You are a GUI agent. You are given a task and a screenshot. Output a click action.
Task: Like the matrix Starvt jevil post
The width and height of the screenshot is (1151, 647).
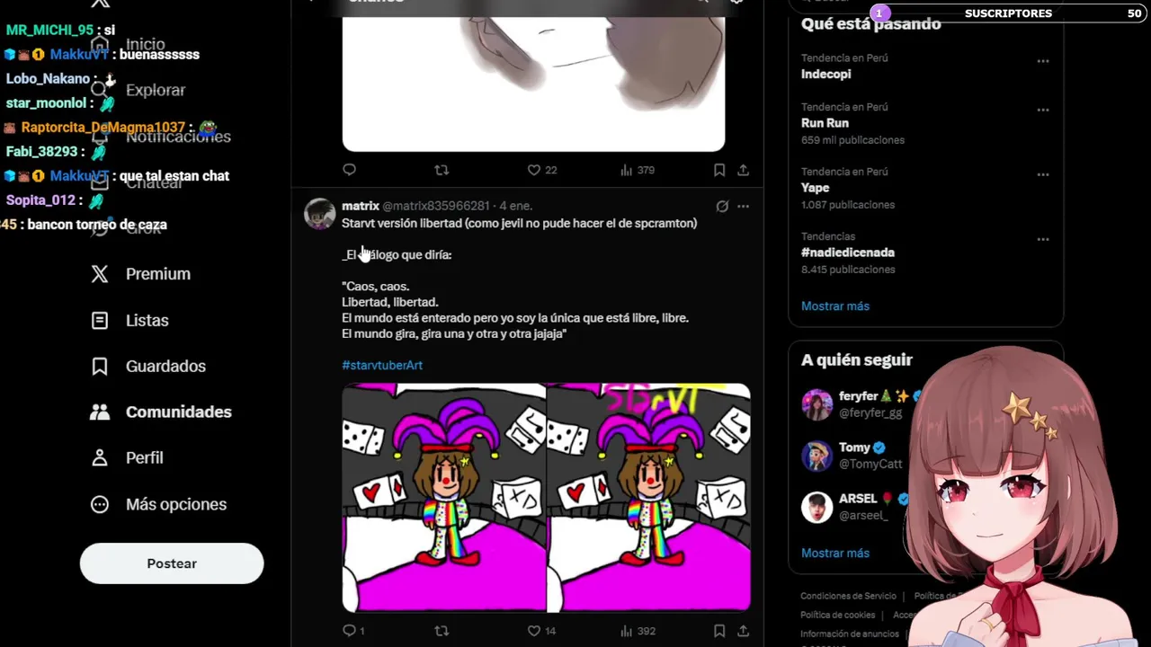coord(533,631)
